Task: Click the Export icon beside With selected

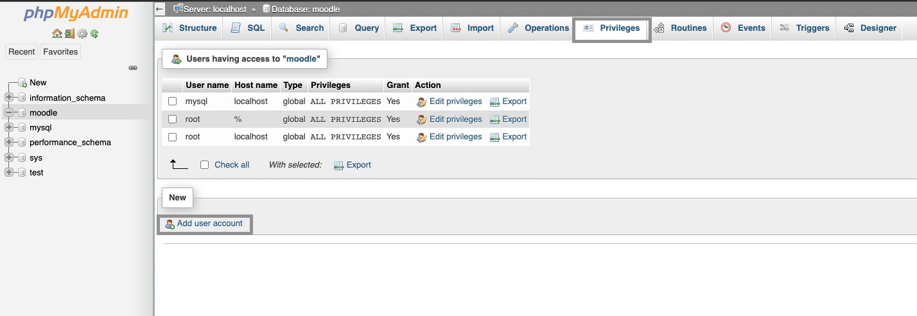Action: (339, 165)
